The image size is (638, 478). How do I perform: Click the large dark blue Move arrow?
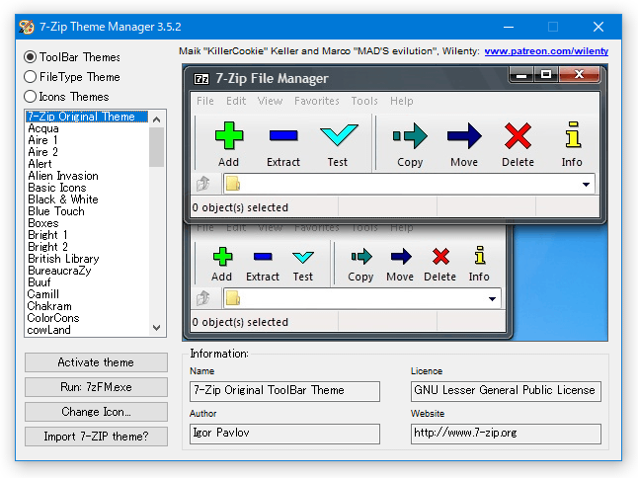coord(464,135)
